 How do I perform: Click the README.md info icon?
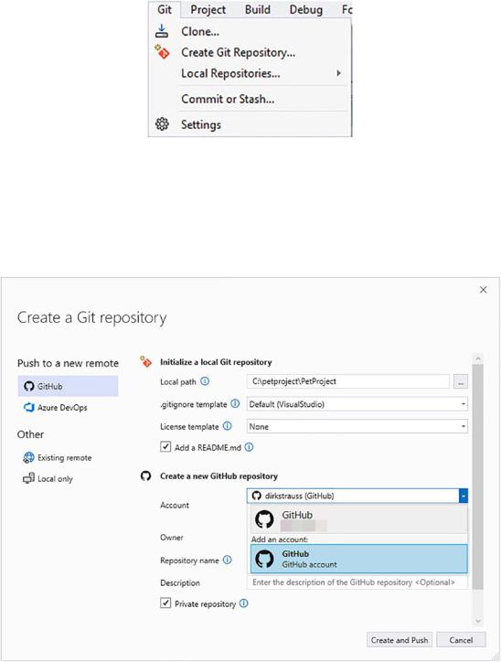[249, 447]
